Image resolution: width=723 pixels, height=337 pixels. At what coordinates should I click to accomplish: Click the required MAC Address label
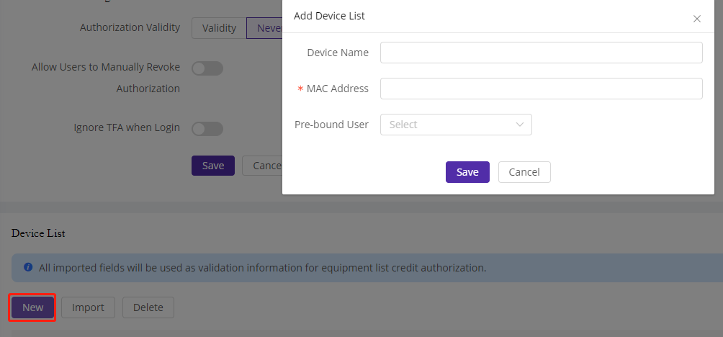[337, 89]
